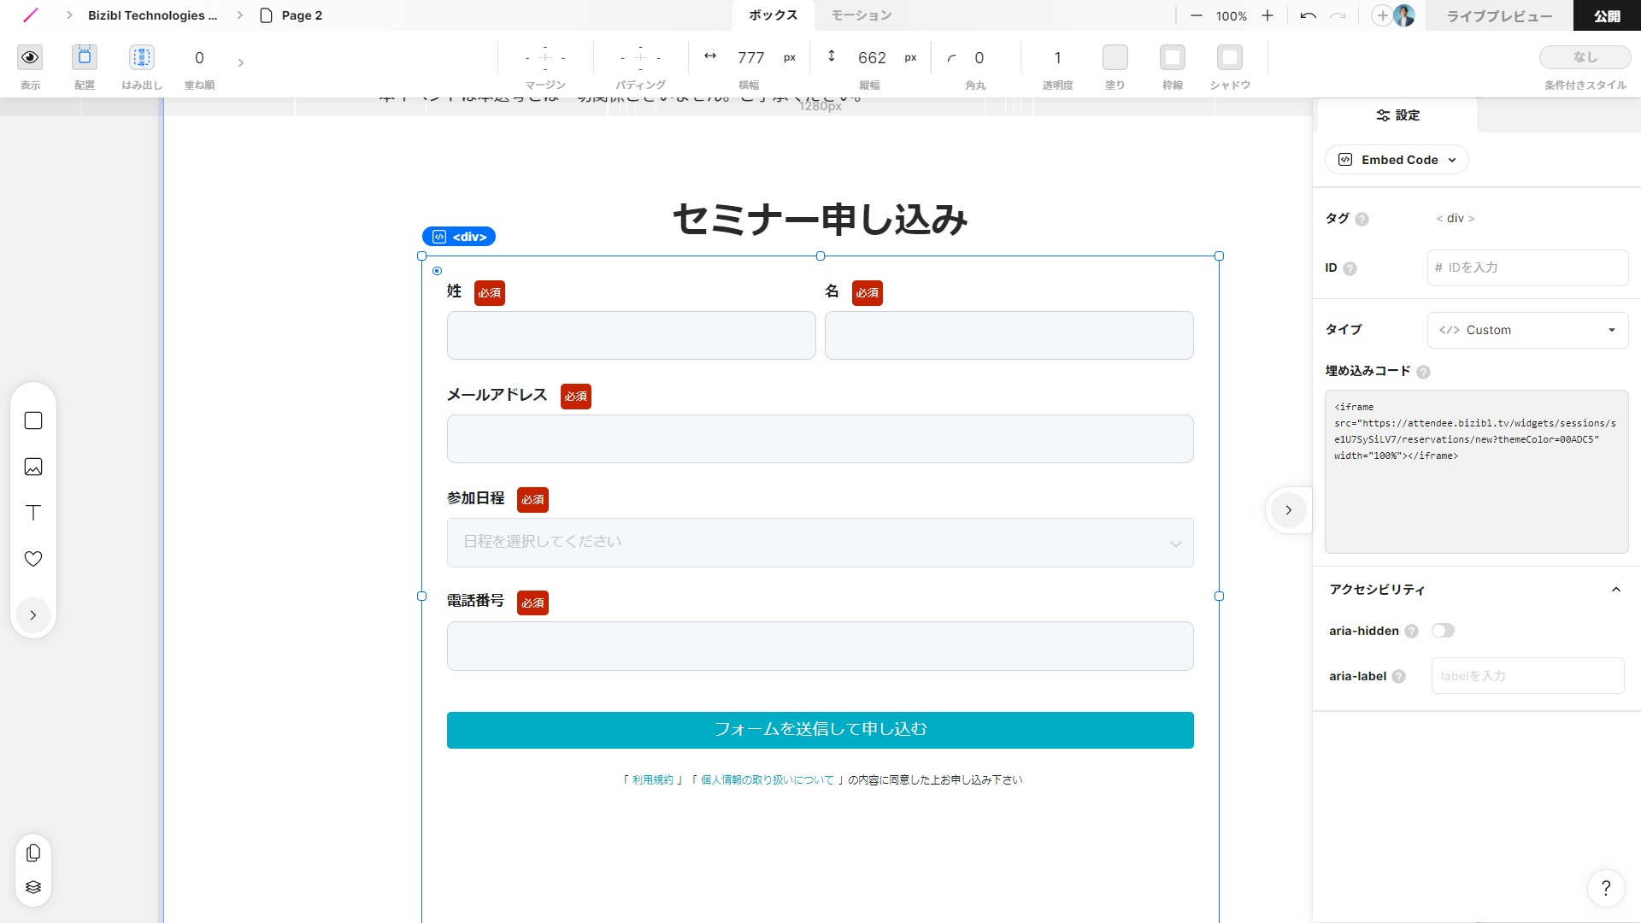The height and width of the screenshot is (923, 1641).
Task: Open the Custom type dropdown
Action: click(1527, 330)
